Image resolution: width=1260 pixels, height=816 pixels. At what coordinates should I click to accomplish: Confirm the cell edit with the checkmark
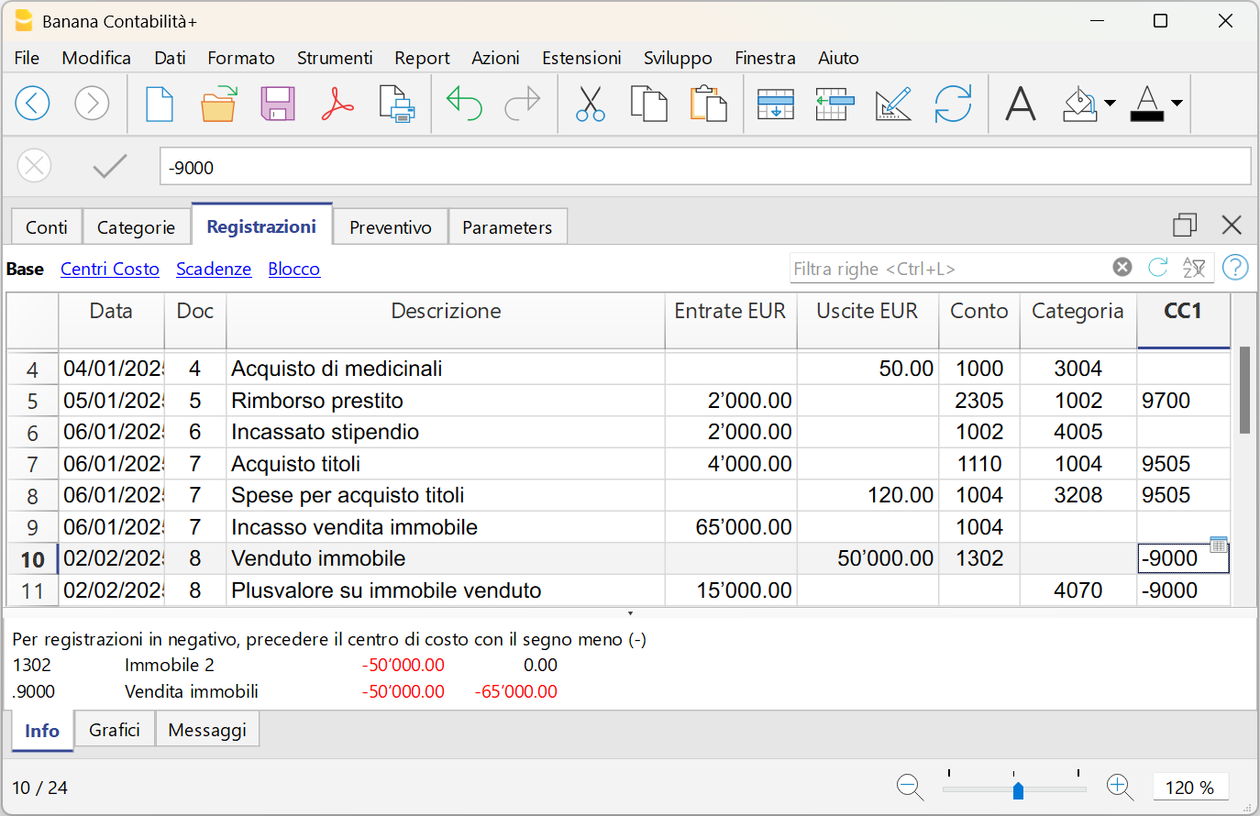coord(110,166)
